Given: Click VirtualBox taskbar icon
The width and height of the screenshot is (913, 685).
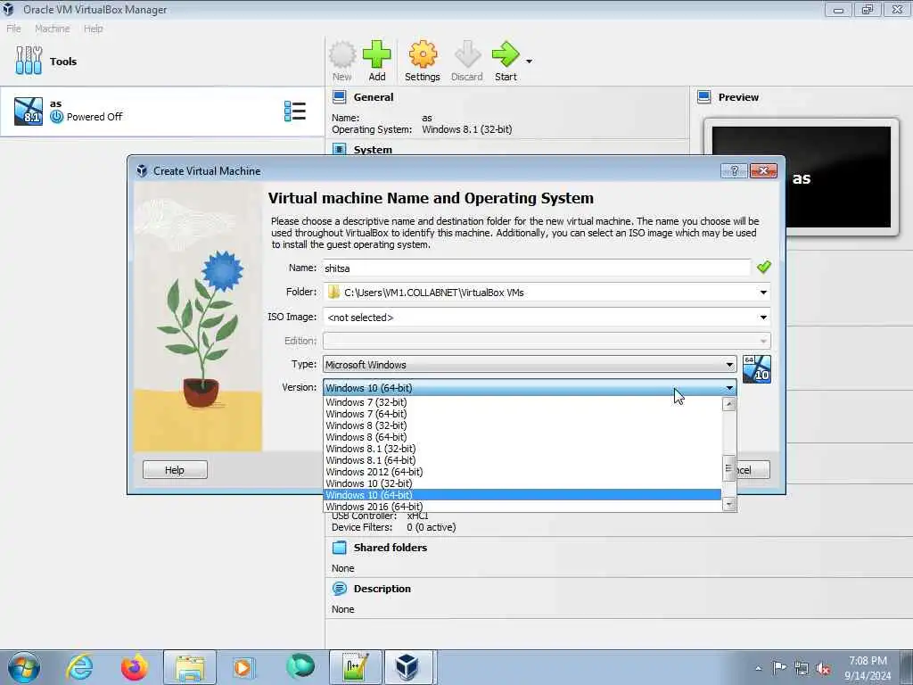Looking at the screenshot, I should click(x=407, y=667).
